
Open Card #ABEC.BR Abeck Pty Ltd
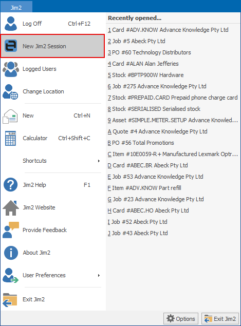148,165
